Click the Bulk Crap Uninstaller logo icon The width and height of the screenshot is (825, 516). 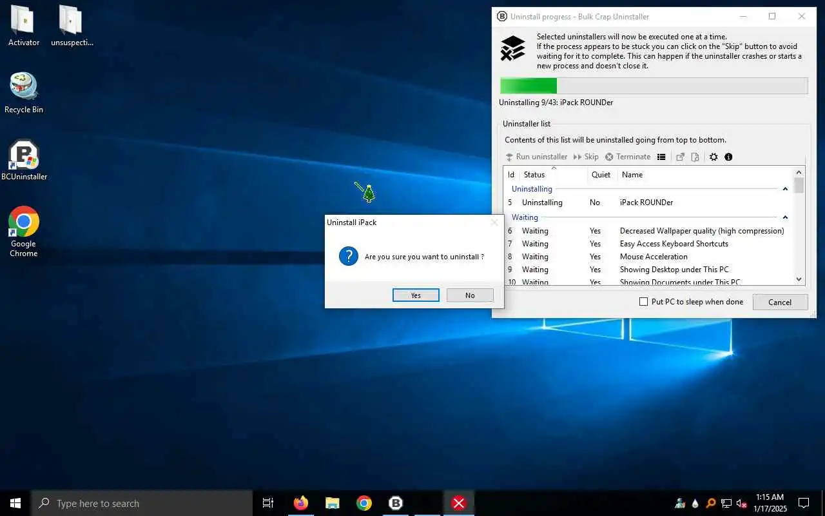[513, 48]
